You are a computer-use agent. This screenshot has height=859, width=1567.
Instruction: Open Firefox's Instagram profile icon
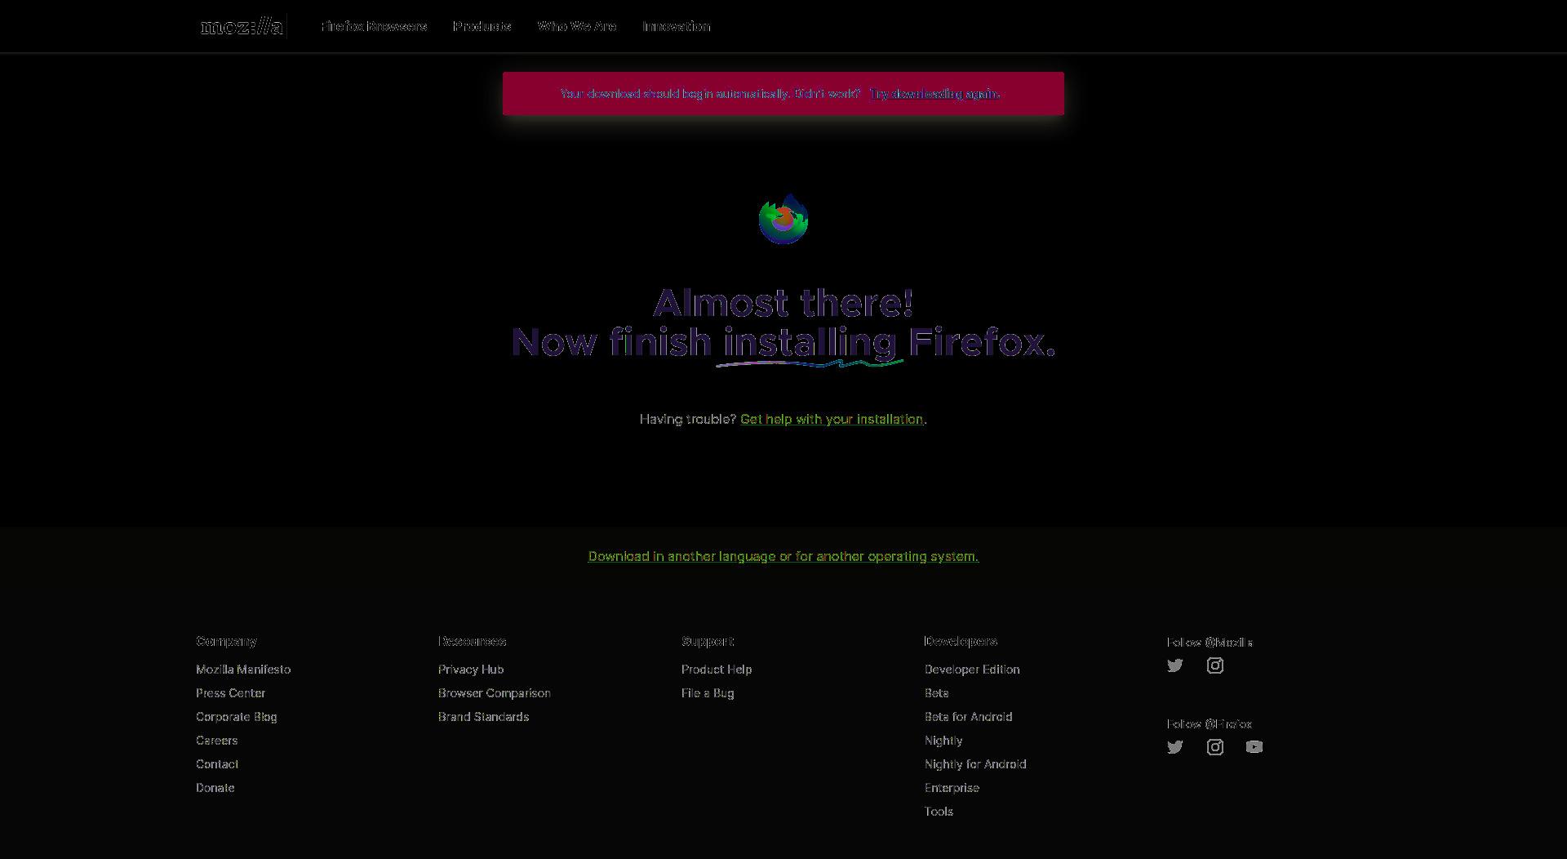[1215, 747]
